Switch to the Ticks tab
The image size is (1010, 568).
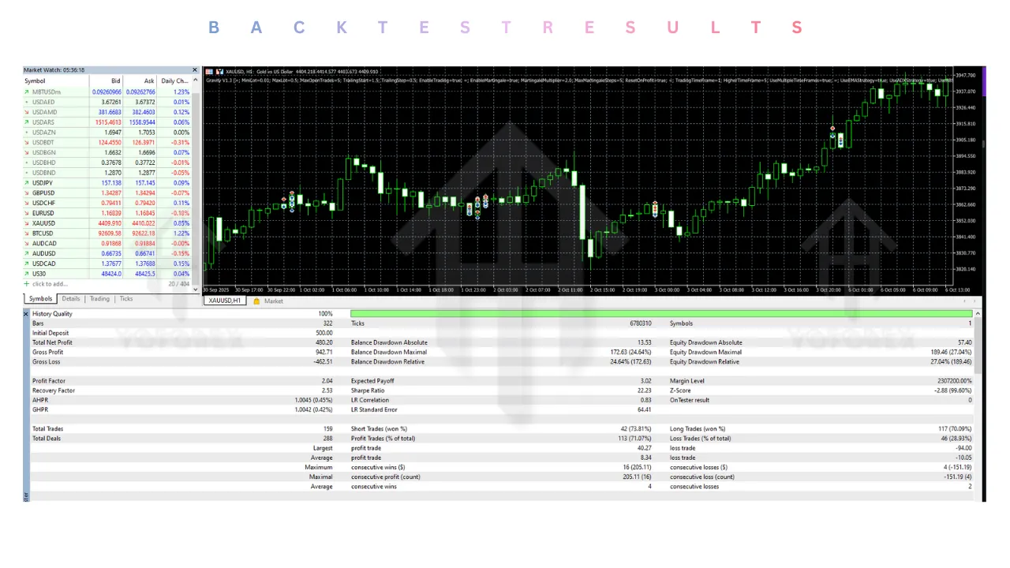click(x=125, y=299)
